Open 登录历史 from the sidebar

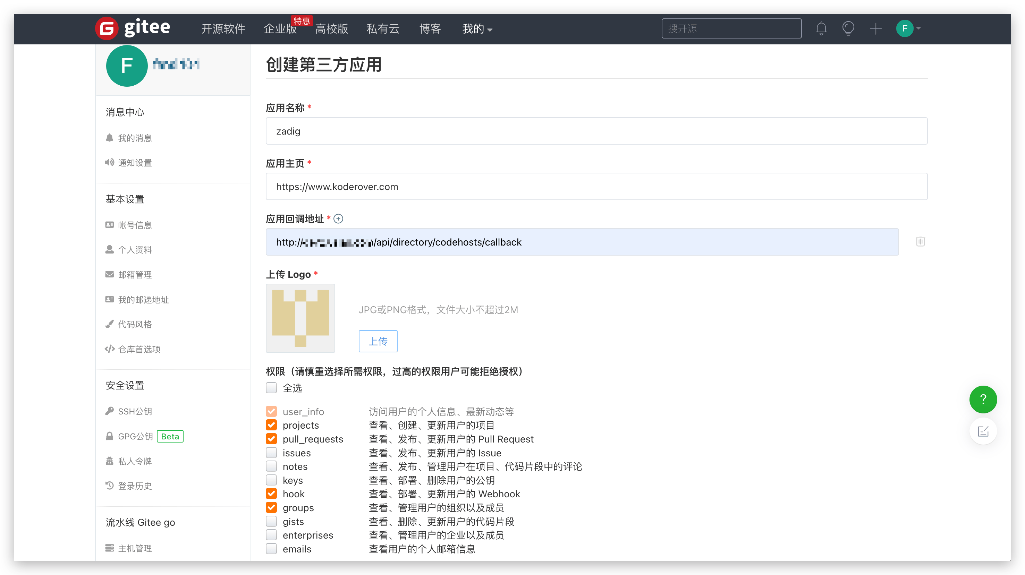click(135, 486)
